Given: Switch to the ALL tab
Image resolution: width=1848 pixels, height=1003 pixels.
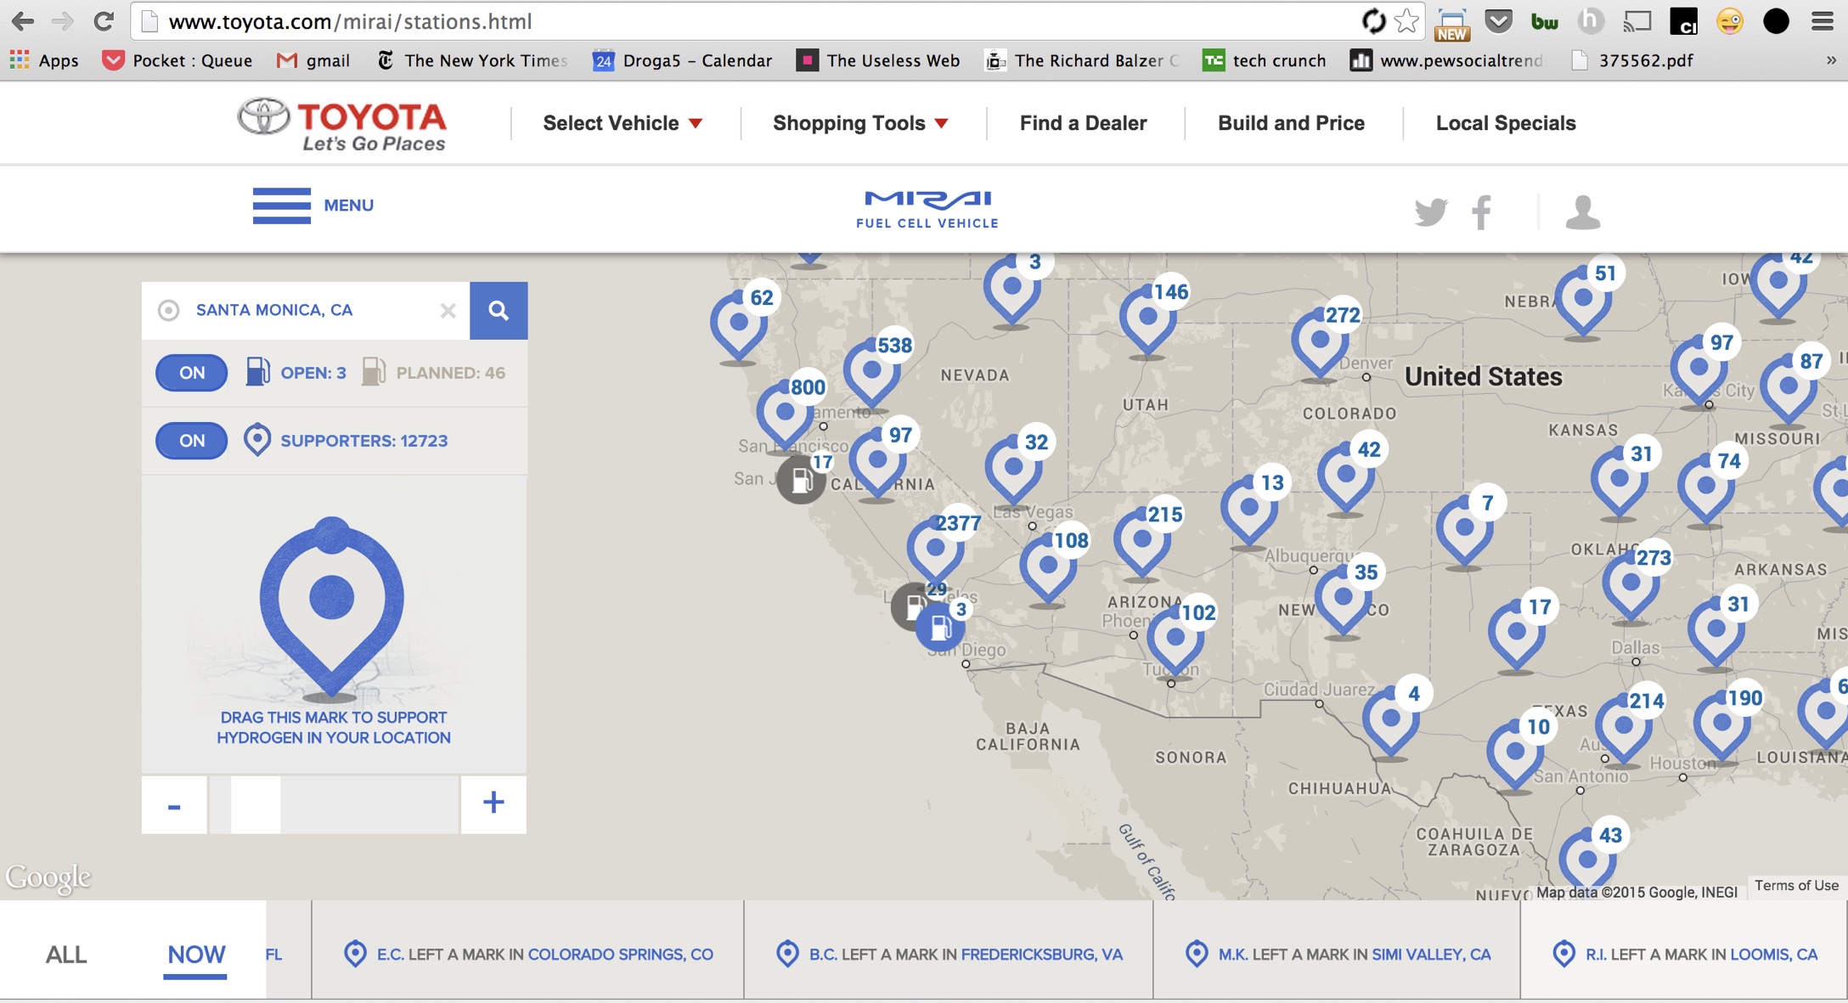Looking at the screenshot, I should pos(66,955).
